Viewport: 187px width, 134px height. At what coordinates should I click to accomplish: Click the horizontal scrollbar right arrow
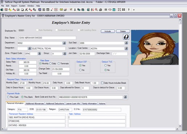coord(177,129)
